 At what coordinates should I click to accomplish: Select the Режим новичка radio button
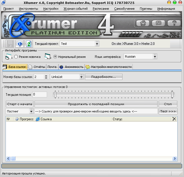(x=16, y=57)
